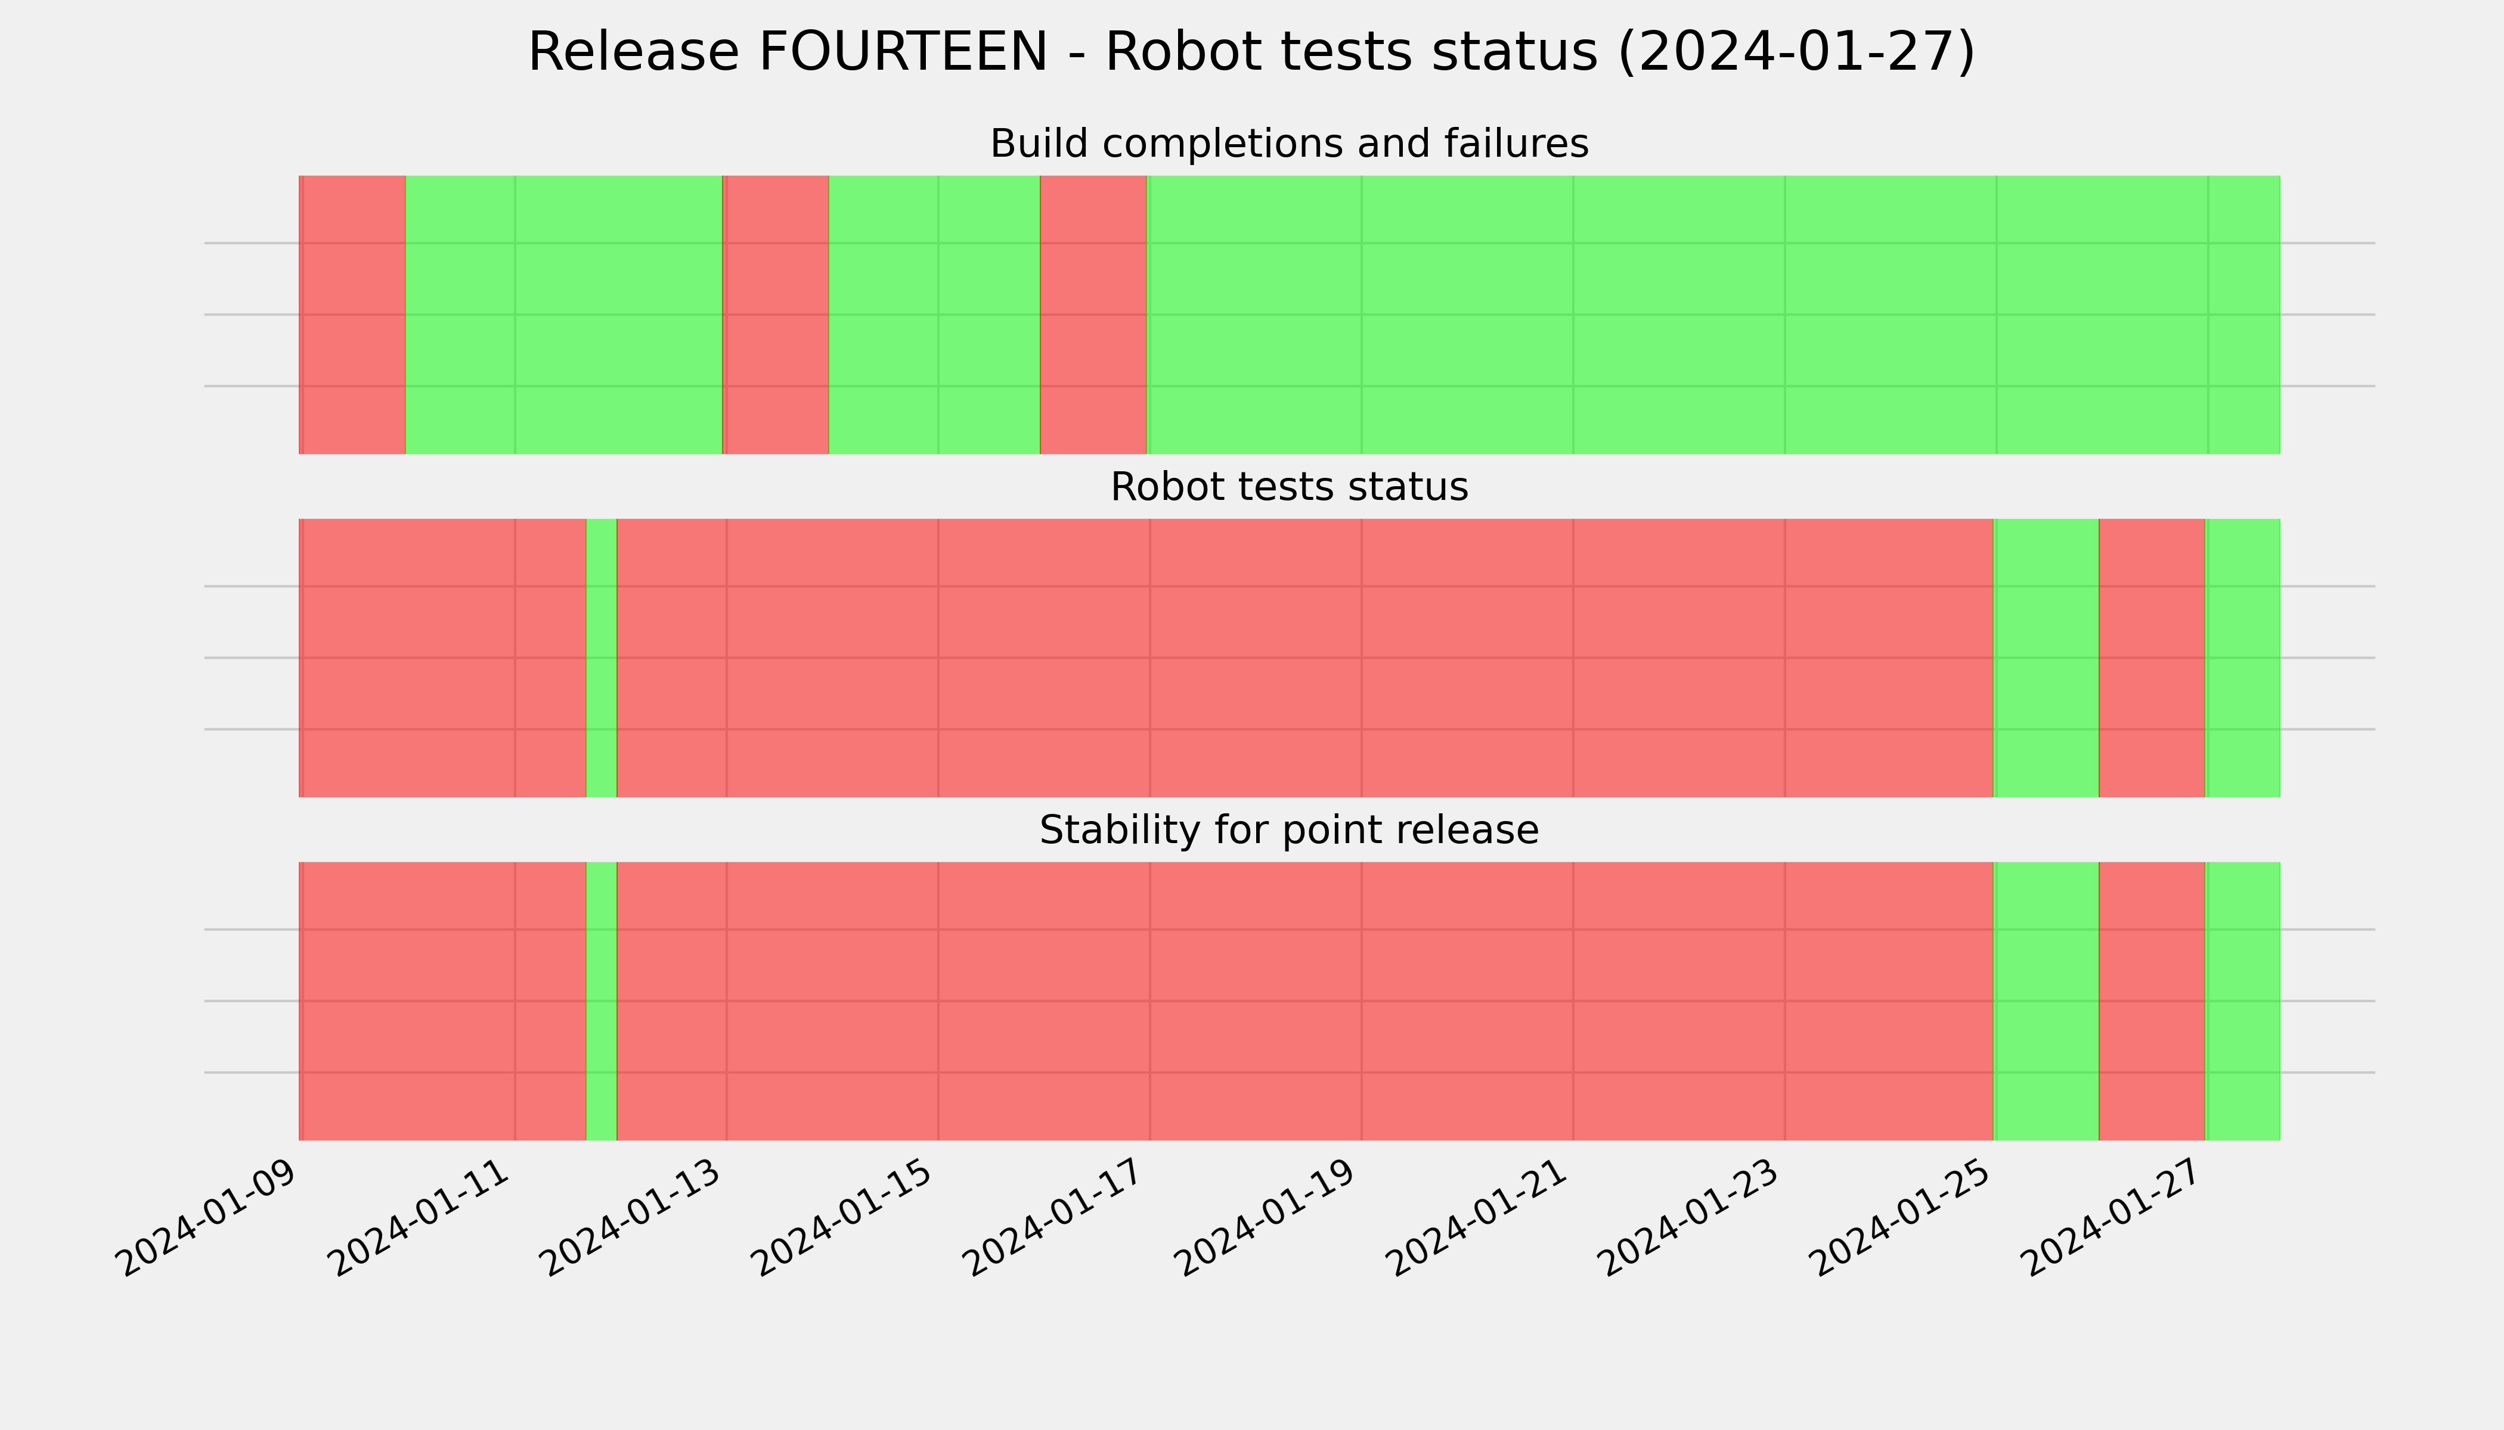Select the Robot tests status subplot title

pos(1288,487)
